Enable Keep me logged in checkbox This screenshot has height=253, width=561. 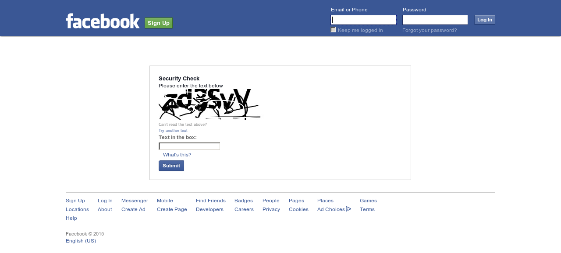pyautogui.click(x=334, y=30)
